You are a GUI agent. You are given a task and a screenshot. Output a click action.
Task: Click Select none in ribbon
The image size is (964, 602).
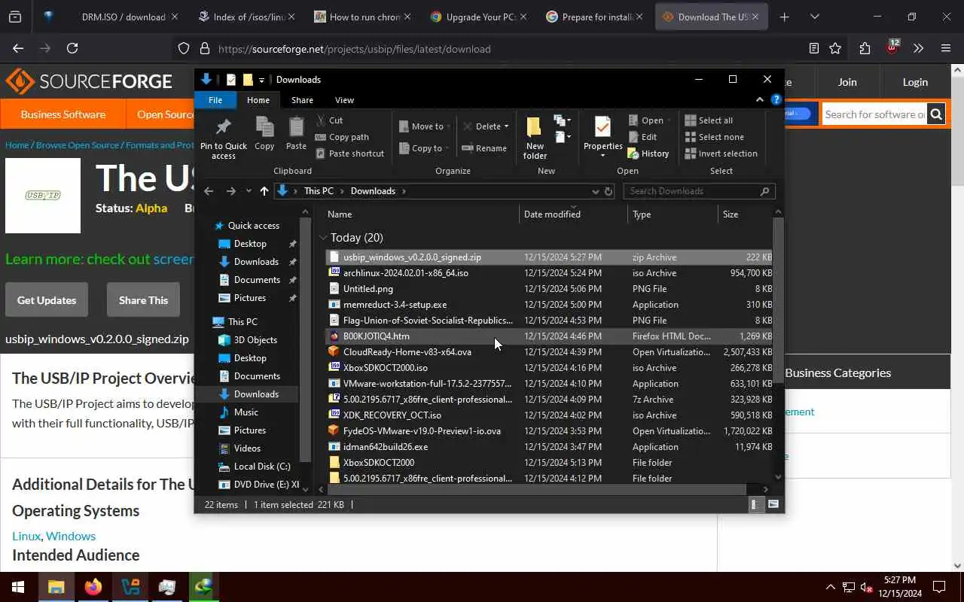[x=715, y=137]
